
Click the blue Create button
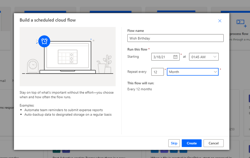tap(191, 143)
